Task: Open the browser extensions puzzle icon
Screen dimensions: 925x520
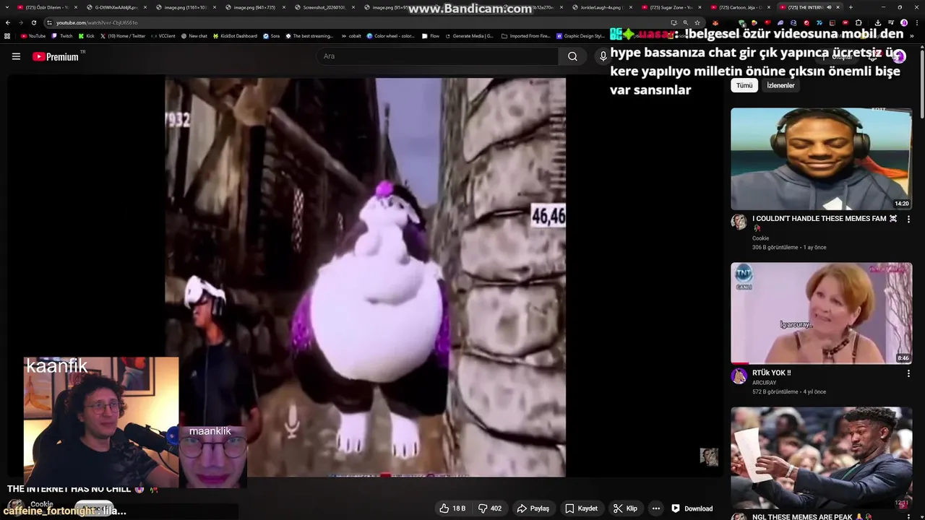Action: (x=859, y=22)
